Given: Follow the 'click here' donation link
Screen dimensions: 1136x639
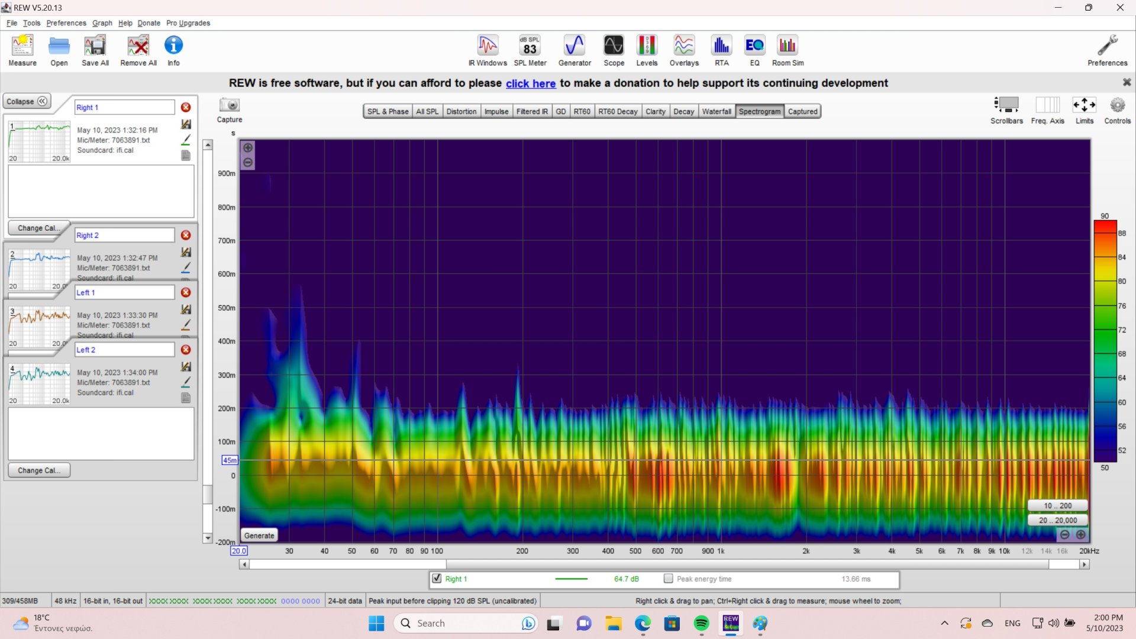Looking at the screenshot, I should pos(530,83).
